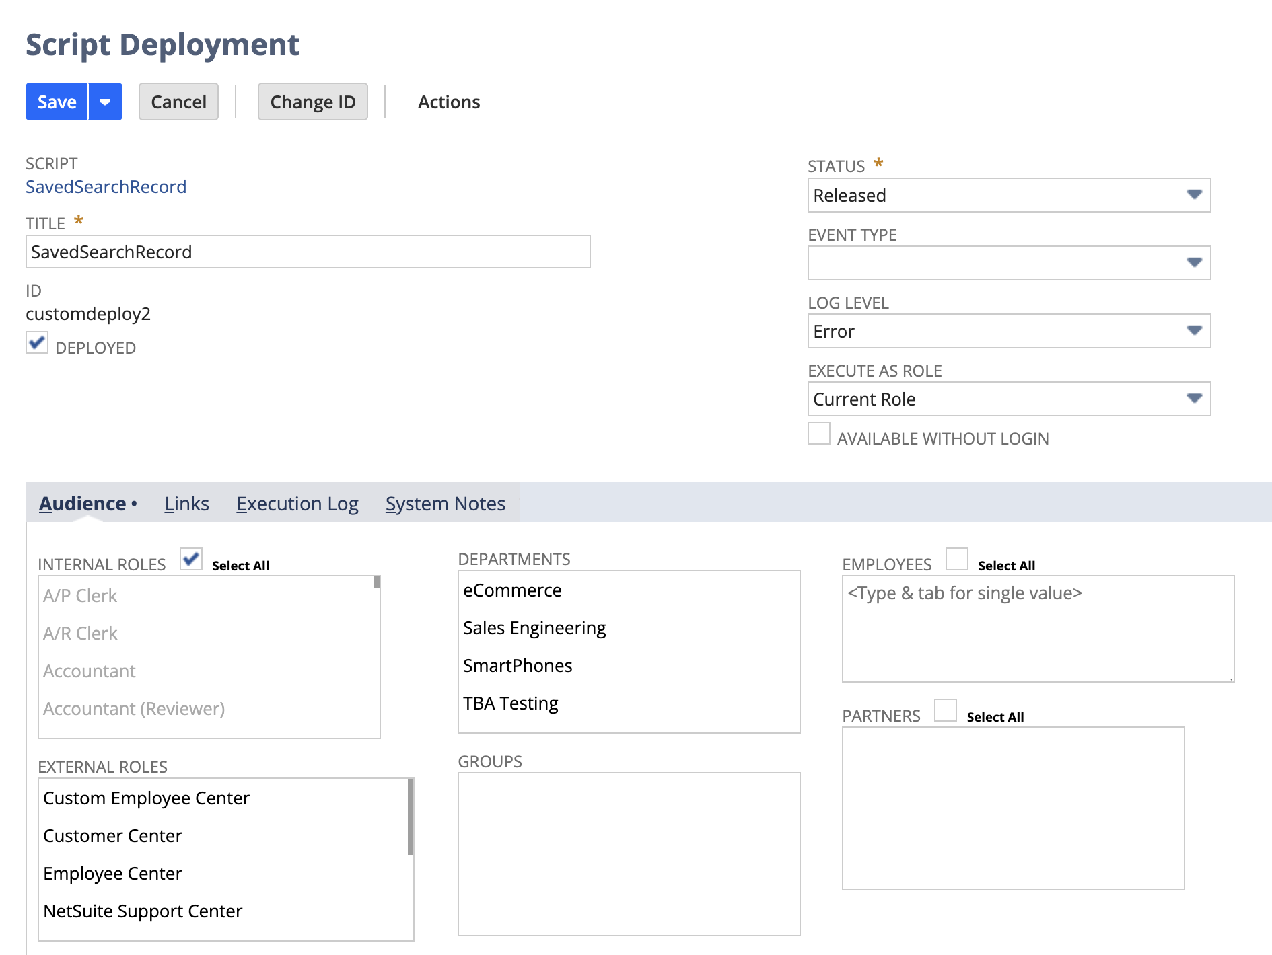Click the Title input field
Image resolution: width=1272 pixels, height=955 pixels.
308,252
